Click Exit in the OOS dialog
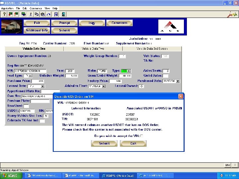The width and height of the screenshot is (239, 179). [133, 144]
